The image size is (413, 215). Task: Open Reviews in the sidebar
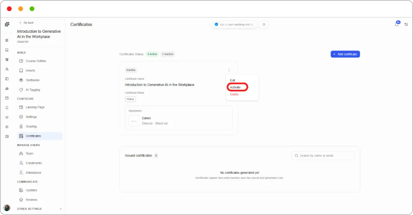(39, 200)
